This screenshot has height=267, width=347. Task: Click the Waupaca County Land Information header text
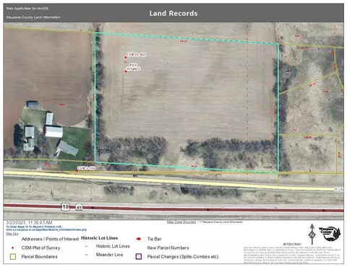click(33, 17)
